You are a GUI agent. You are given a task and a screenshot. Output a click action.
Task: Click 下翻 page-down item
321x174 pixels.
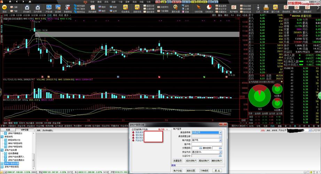[14, 11]
